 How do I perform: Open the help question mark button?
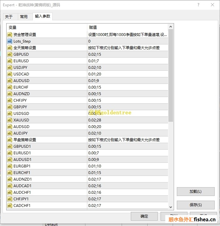[x=198, y=5]
